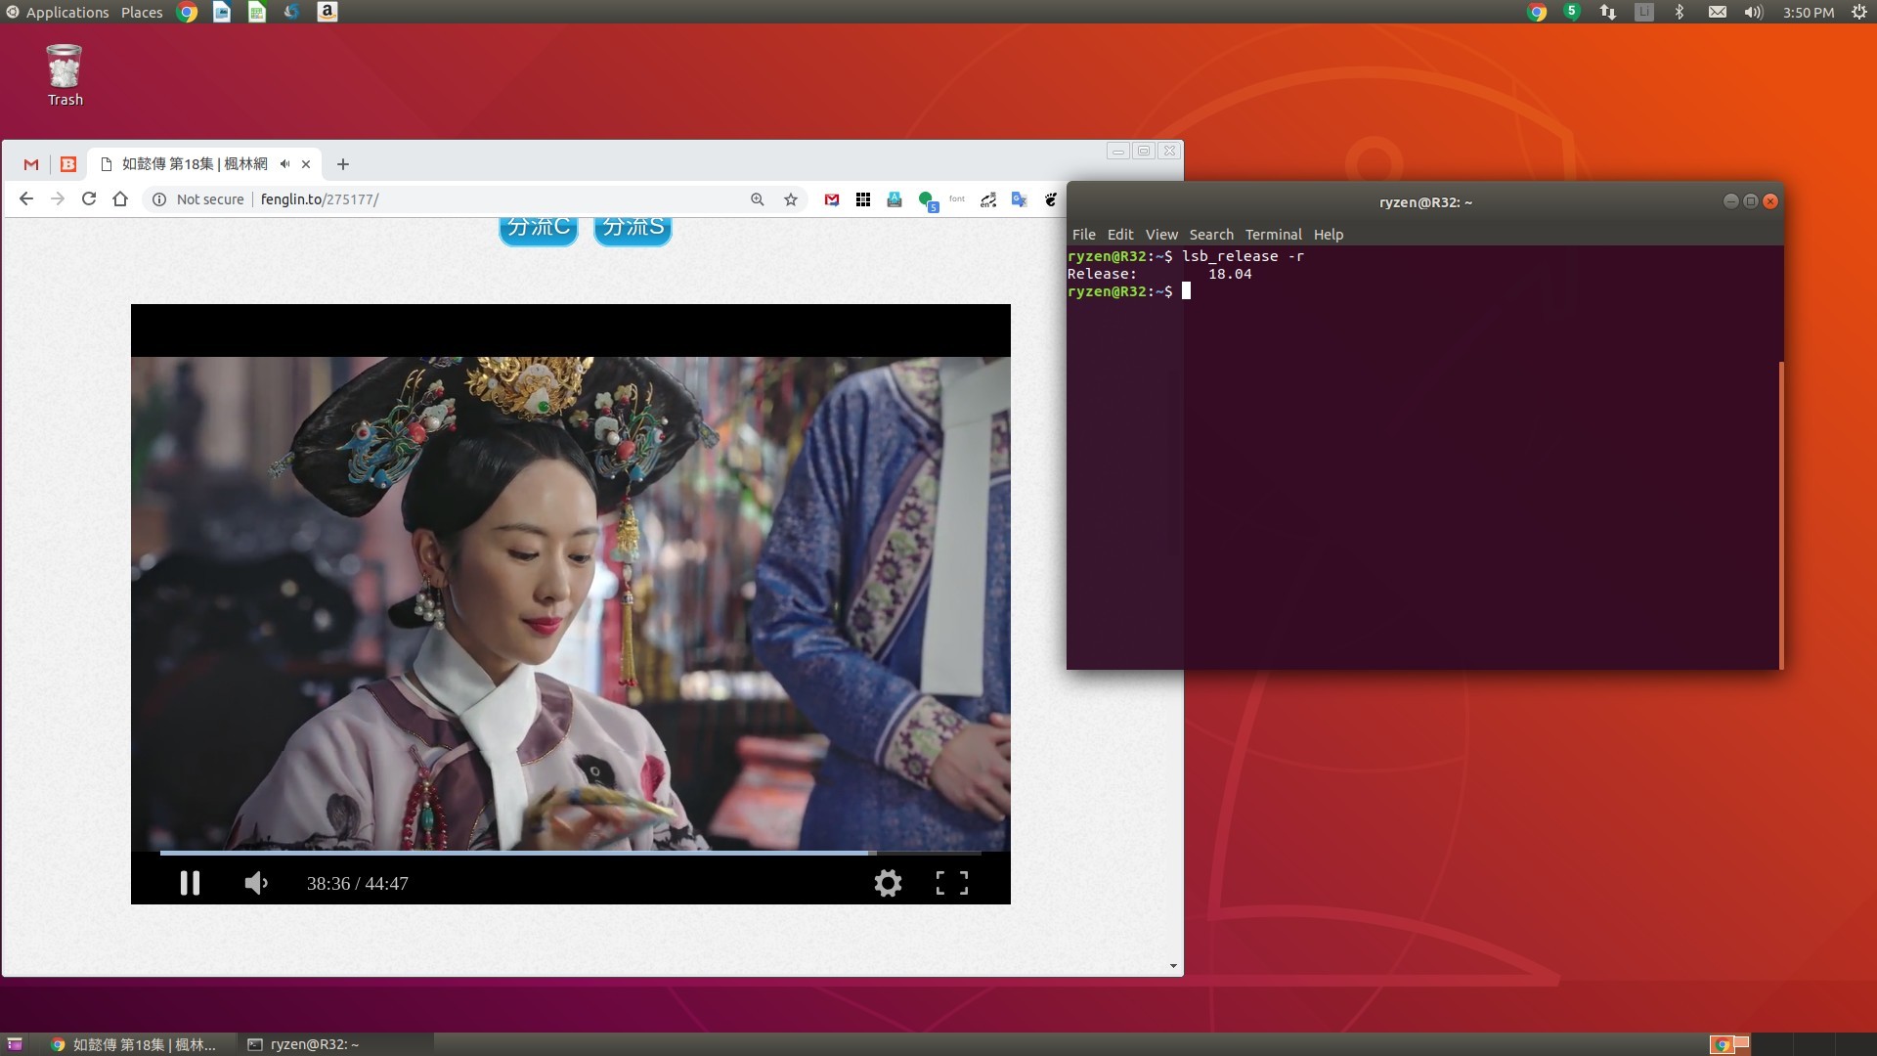The image size is (1877, 1056).
Task: Open the terminal View menu
Action: [x=1161, y=235]
